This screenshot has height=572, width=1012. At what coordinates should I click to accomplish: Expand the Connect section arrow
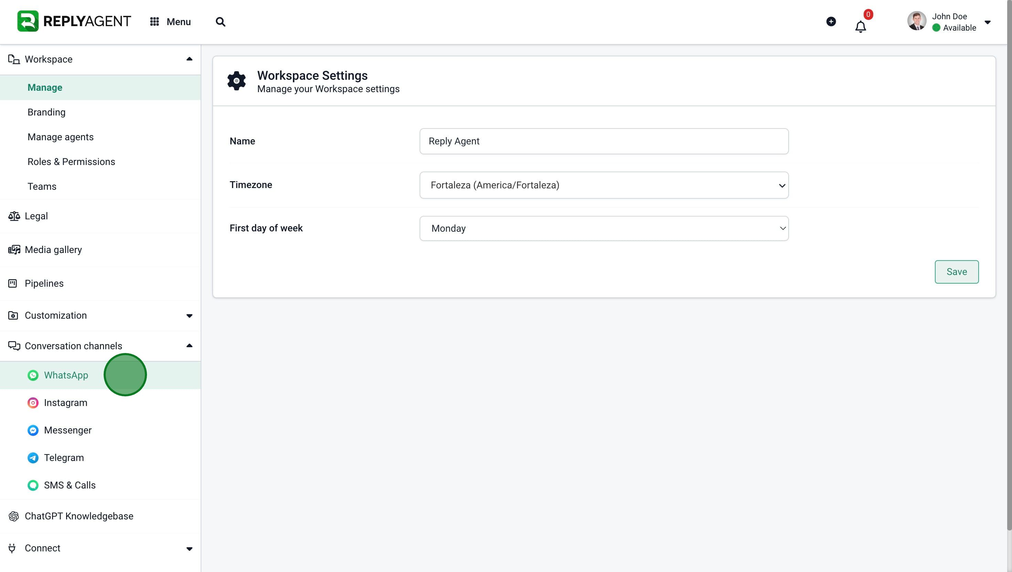point(189,549)
